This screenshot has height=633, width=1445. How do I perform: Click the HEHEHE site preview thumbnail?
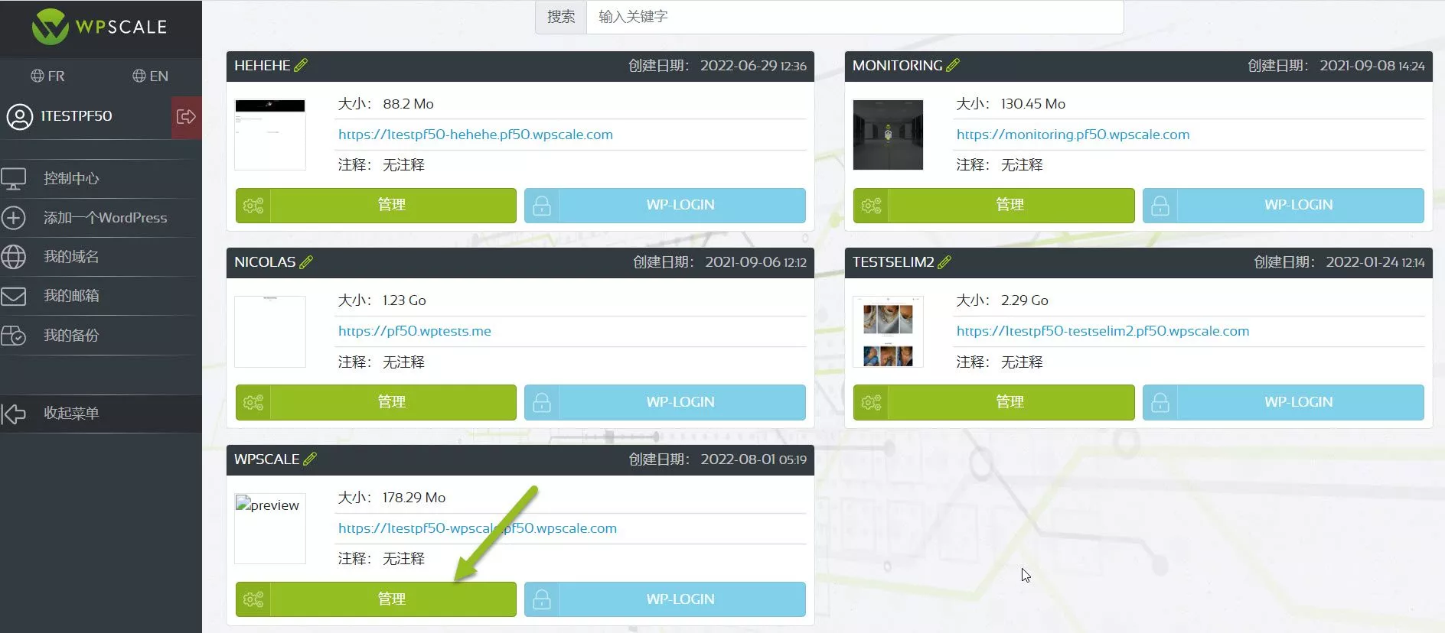pos(270,135)
